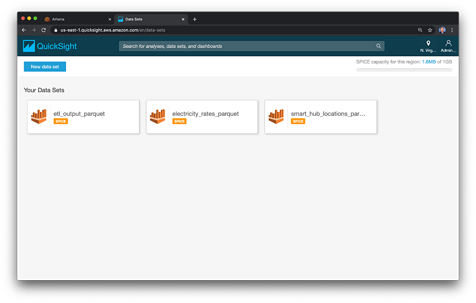Click the browser zoom magnifier icon
The image size is (476, 303).
click(420, 30)
